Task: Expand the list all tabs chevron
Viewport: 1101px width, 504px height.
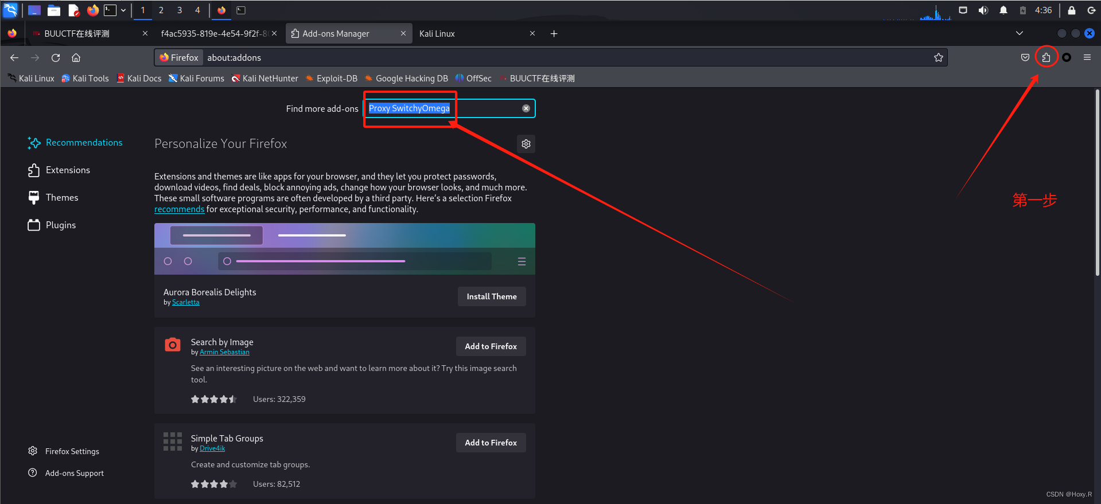Action: [1020, 33]
